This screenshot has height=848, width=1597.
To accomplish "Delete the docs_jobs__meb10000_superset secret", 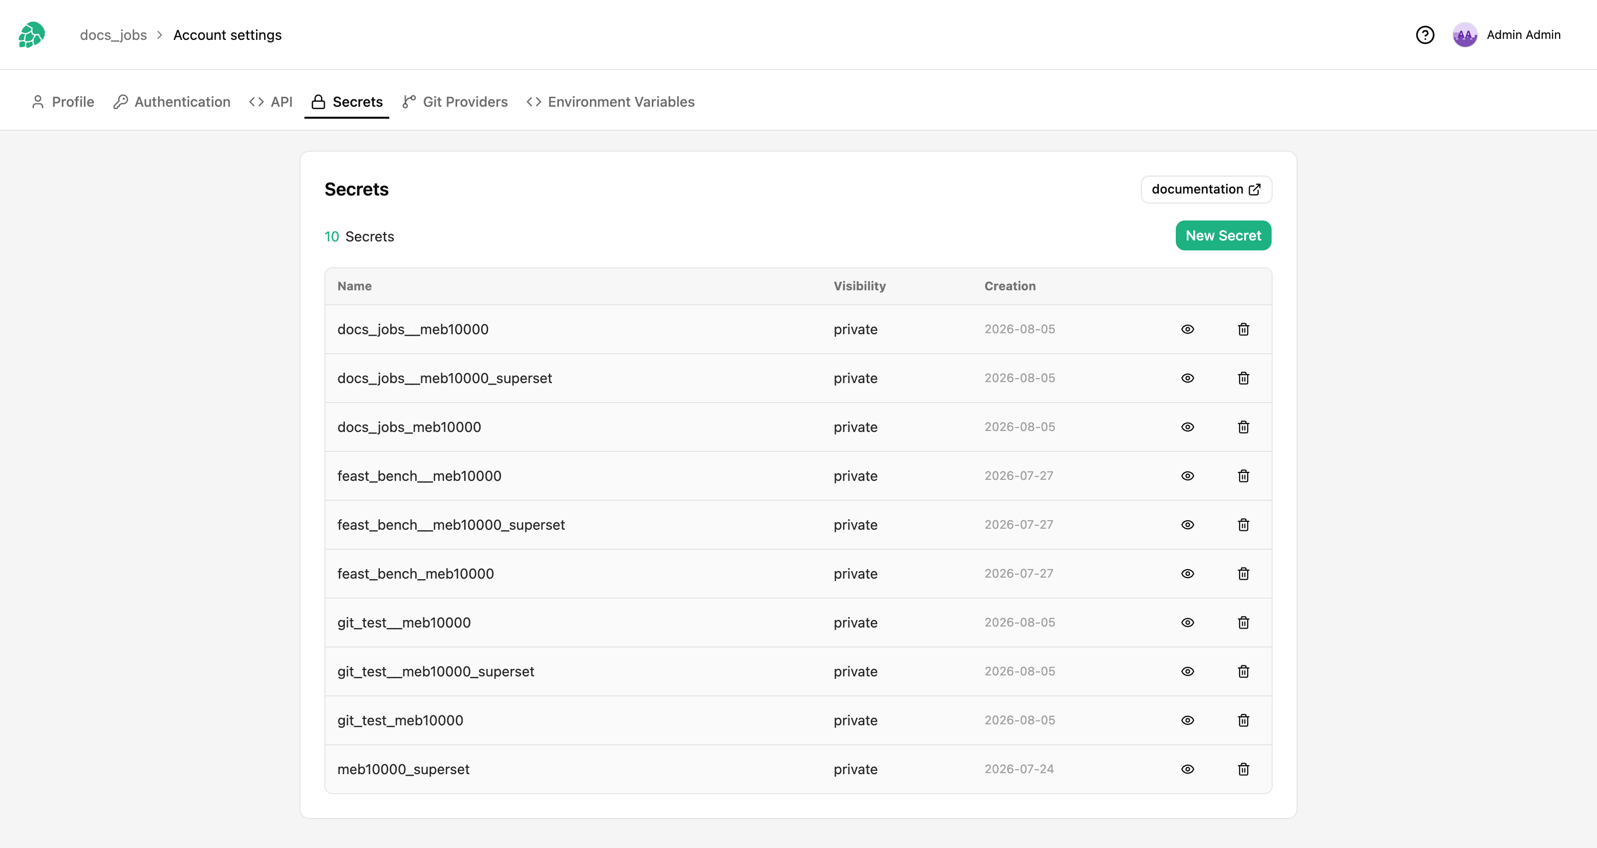I will (1243, 378).
